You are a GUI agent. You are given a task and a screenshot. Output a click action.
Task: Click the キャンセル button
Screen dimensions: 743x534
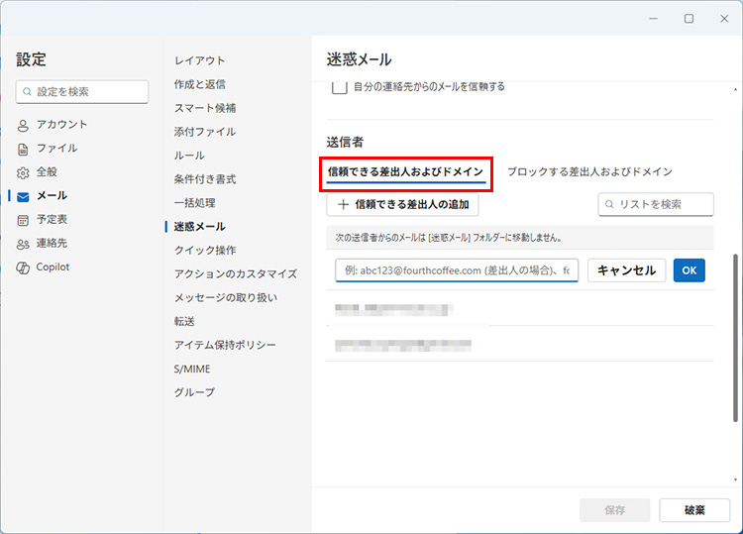pos(626,270)
